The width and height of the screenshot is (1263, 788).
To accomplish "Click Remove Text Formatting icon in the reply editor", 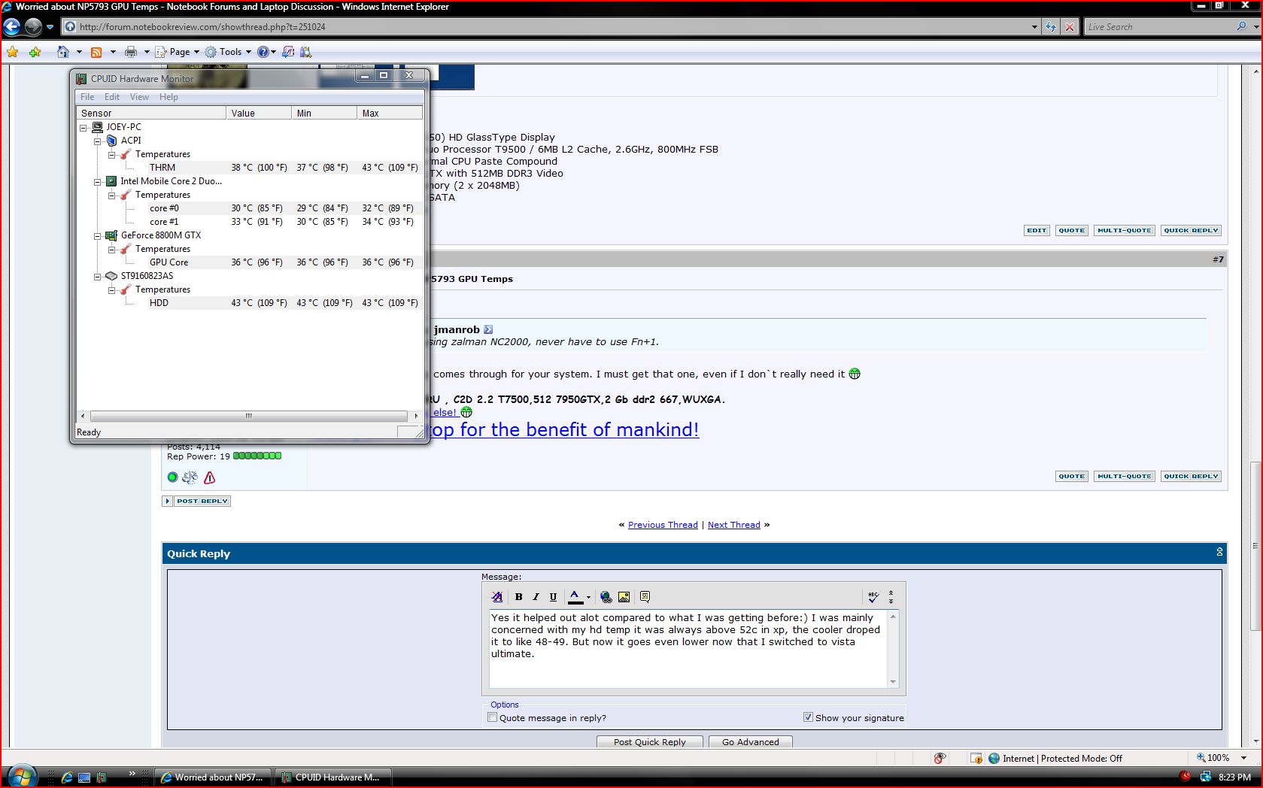I will pos(497,597).
